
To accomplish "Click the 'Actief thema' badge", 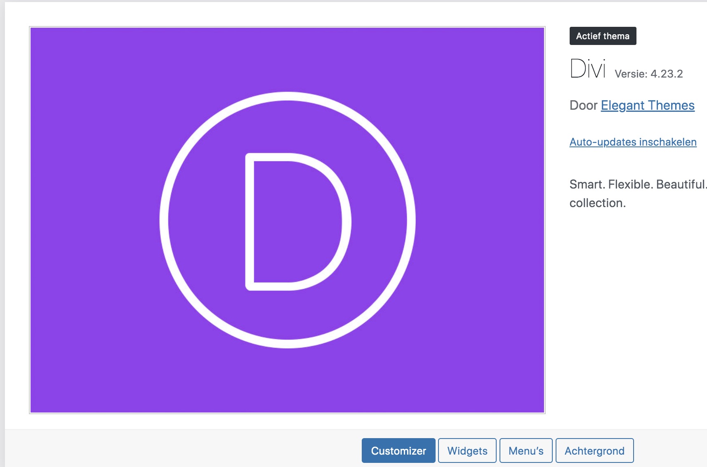I will click(x=603, y=36).
